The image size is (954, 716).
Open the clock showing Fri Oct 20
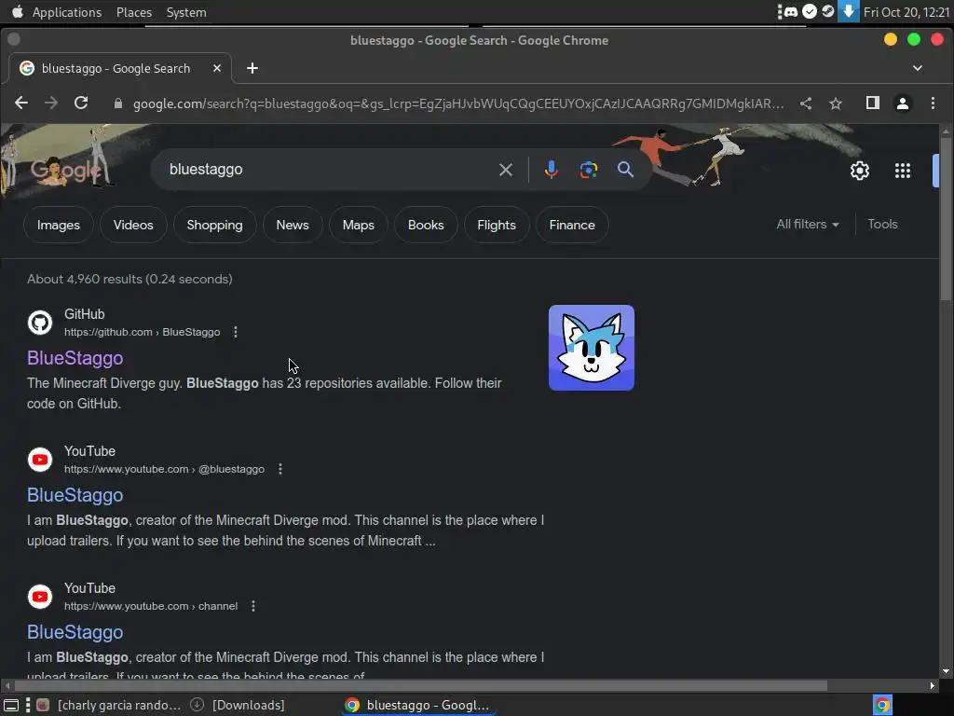(x=906, y=12)
